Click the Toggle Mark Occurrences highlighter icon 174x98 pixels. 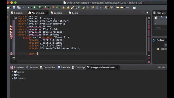click(83, 7)
